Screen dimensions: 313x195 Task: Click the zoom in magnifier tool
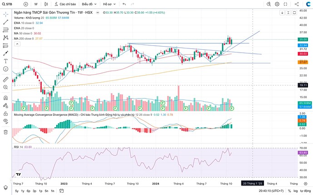click(x=5, y=88)
